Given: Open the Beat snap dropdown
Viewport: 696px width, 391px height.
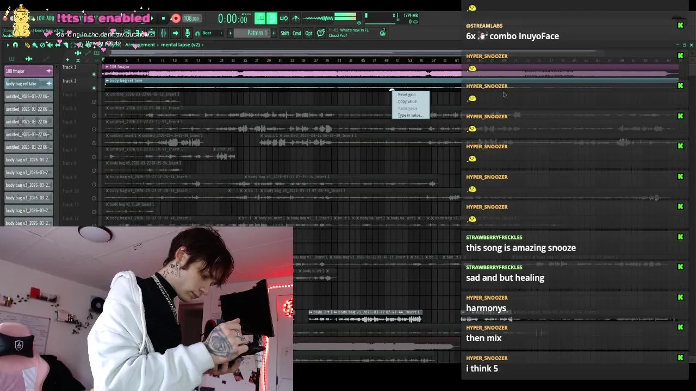Looking at the screenshot, I should (213, 33).
